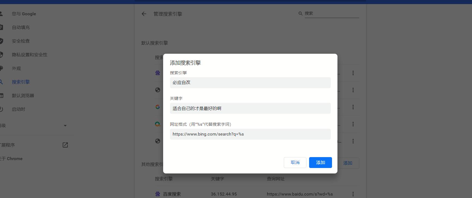This screenshot has height=198, width=472.
Task: Click the 搜索引擎 name field containing 必应自改
Action: coord(250,83)
